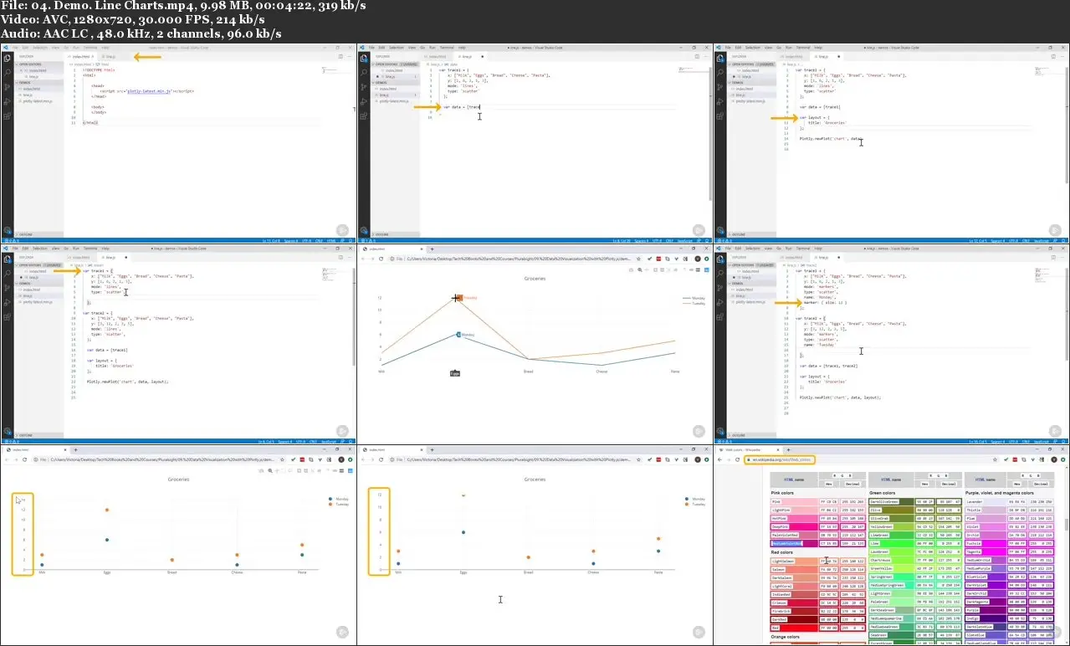Image resolution: width=1070 pixels, height=646 pixels.
Task: Open Manage gear in HTML-code VS Code window
Action: tap(7, 230)
